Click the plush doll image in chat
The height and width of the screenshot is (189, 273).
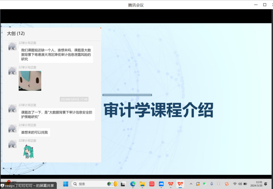coord(30,81)
